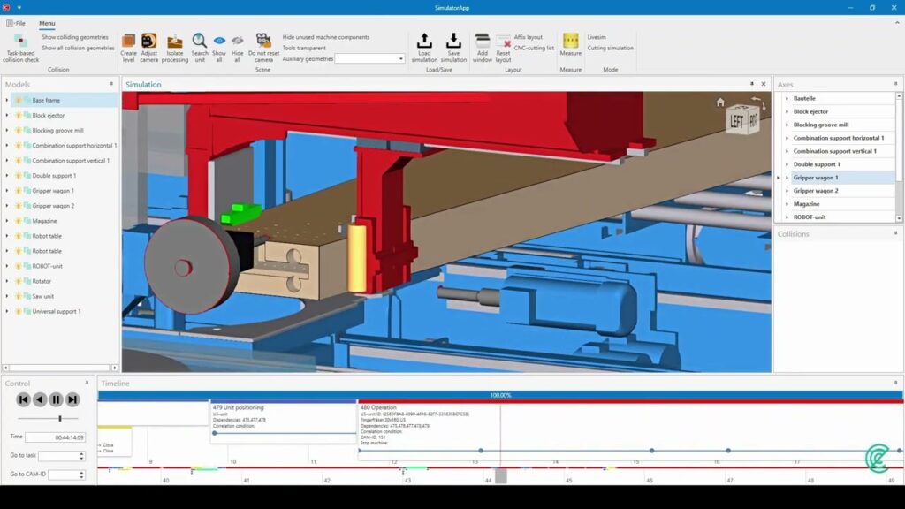Screen dimensions: 905x509
Task: Click the Time input field
Action: click(x=56, y=437)
